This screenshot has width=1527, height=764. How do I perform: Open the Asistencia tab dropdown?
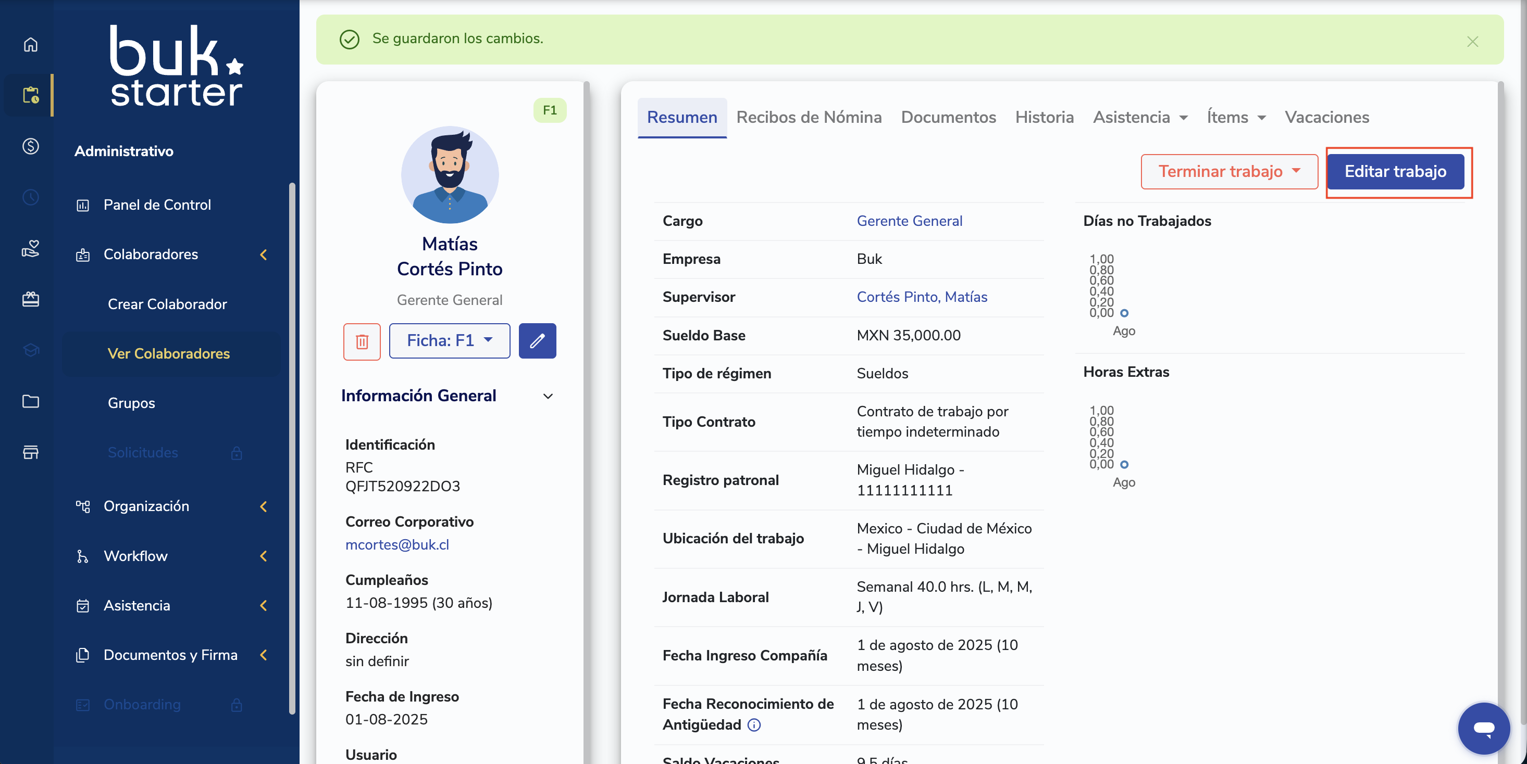click(1140, 117)
